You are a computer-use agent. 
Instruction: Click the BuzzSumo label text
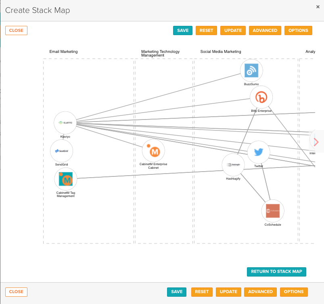pyautogui.click(x=251, y=84)
